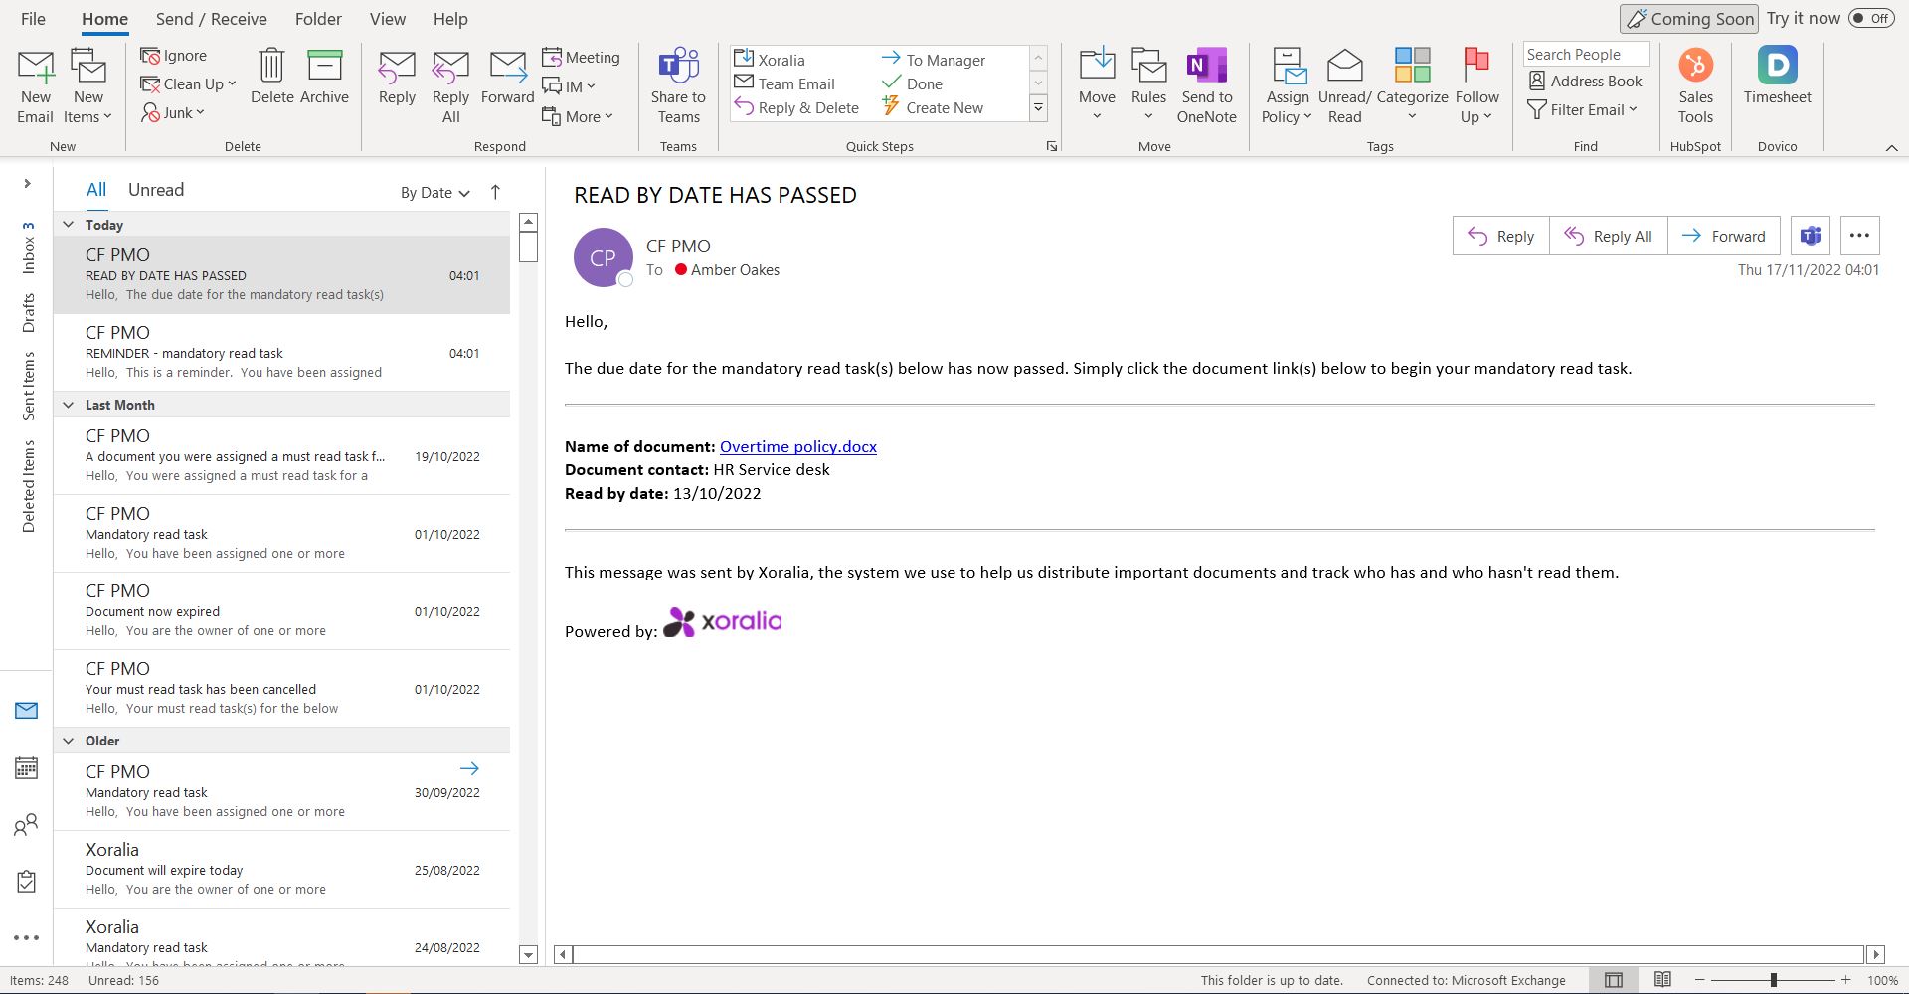Click the Coming Soon button

coord(1689,19)
